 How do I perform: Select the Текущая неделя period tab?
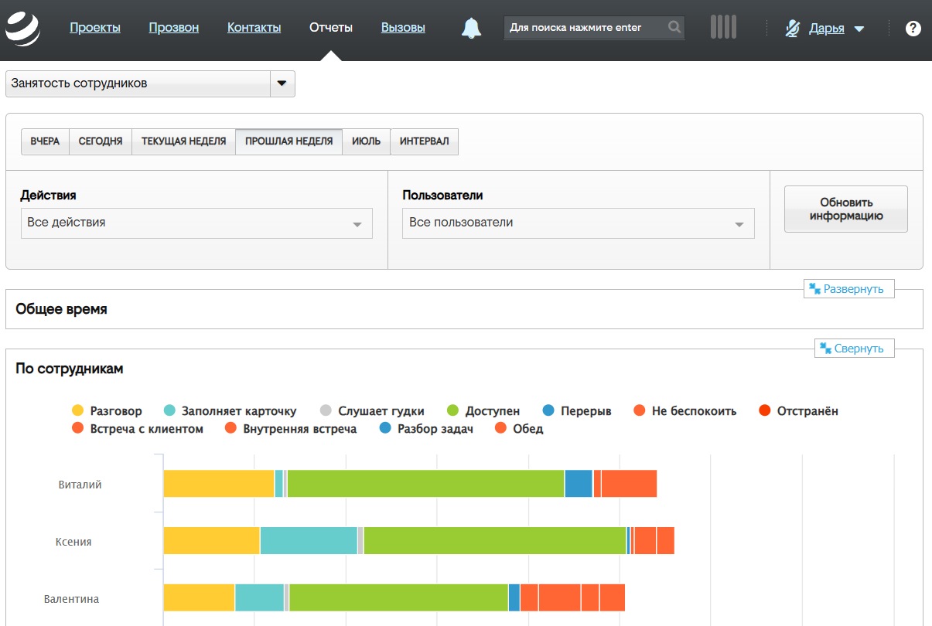pos(183,141)
